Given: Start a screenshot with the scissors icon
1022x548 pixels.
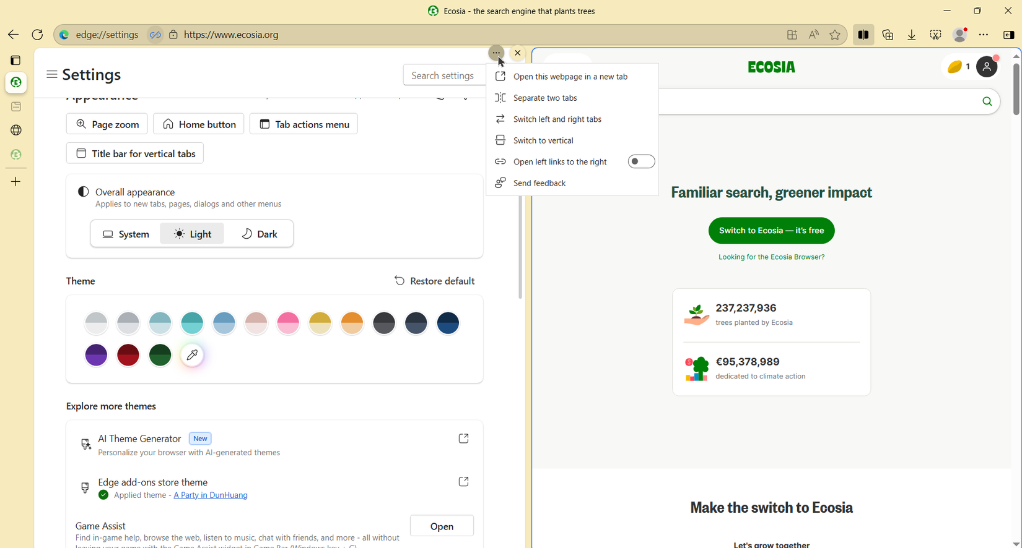Looking at the screenshot, I should [x=936, y=35].
